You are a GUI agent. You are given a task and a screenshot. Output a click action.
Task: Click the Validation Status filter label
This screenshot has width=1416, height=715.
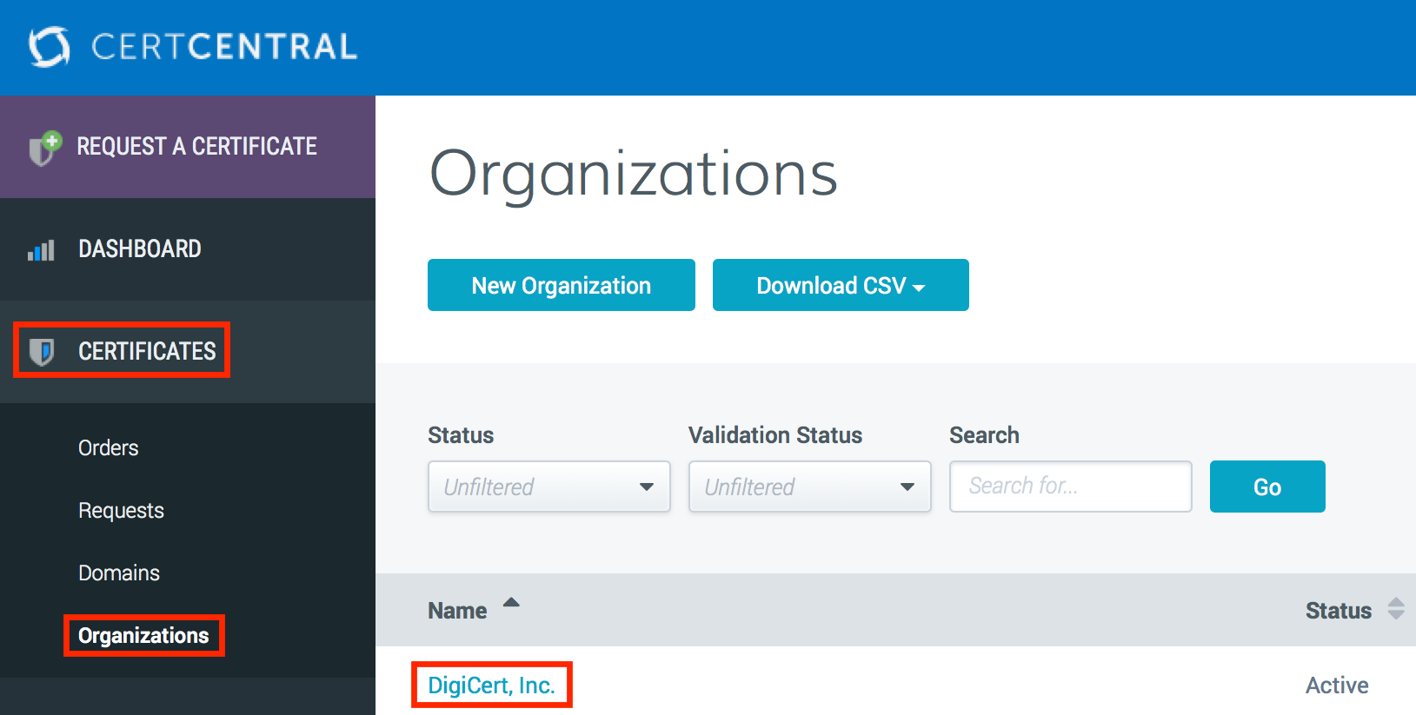[x=775, y=435]
